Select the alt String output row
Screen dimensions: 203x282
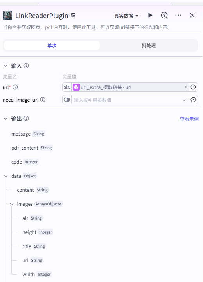point(32,218)
